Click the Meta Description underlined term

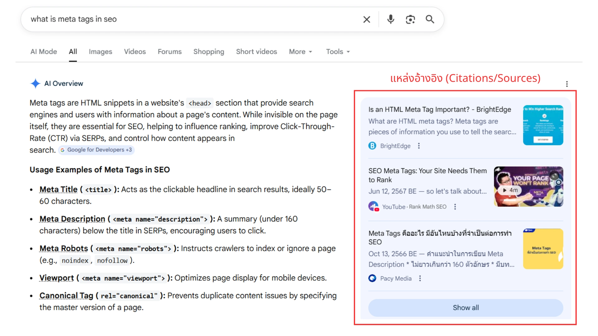click(72, 219)
